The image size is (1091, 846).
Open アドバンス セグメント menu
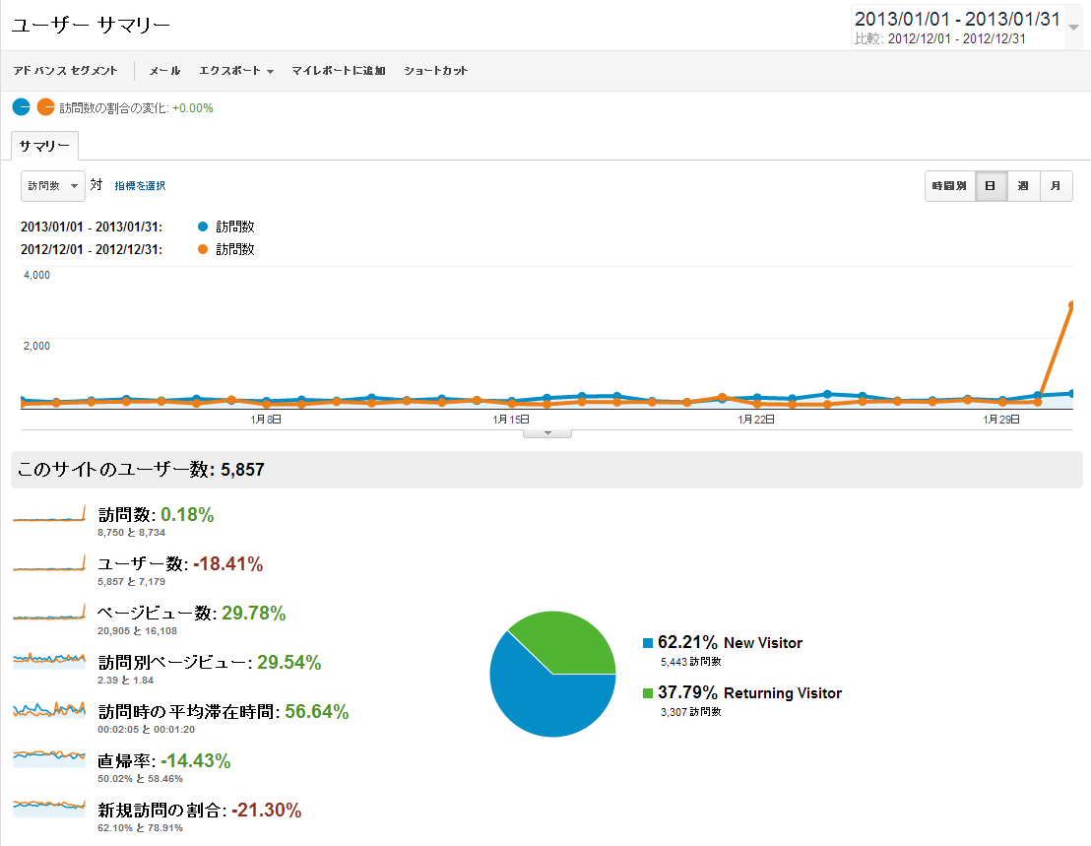point(65,71)
